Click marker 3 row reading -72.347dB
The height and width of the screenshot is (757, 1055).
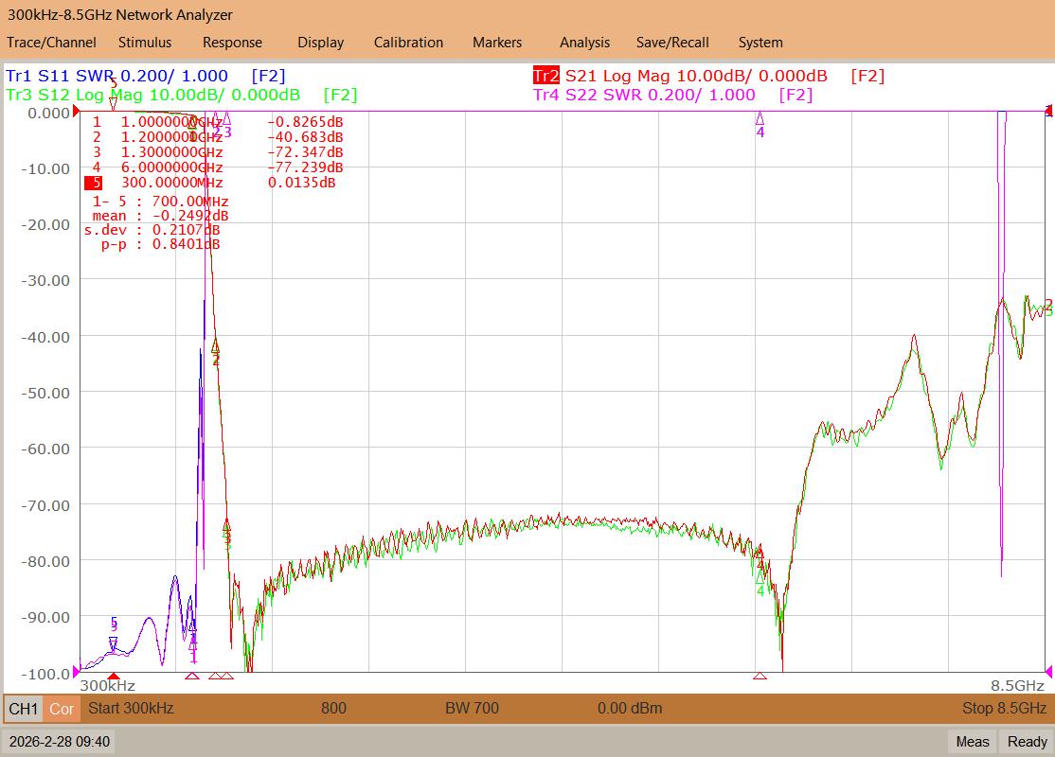217,152
